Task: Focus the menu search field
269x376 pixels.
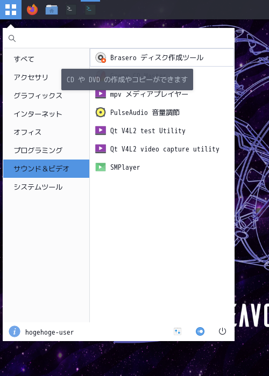Action: coord(119,38)
